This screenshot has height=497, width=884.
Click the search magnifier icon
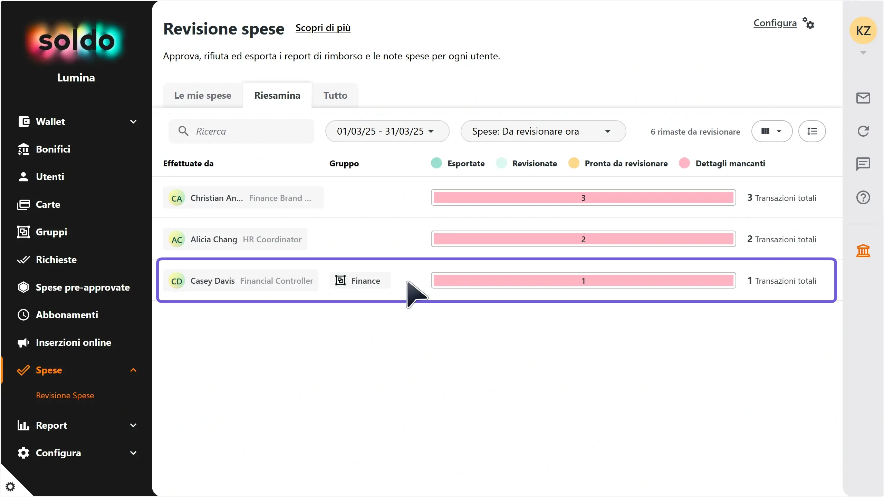coord(183,131)
